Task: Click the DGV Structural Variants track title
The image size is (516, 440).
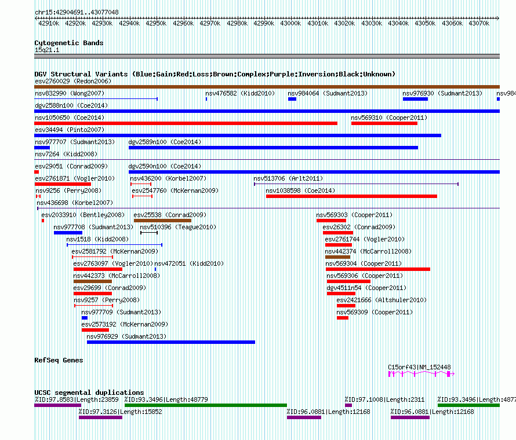Action: [215, 74]
